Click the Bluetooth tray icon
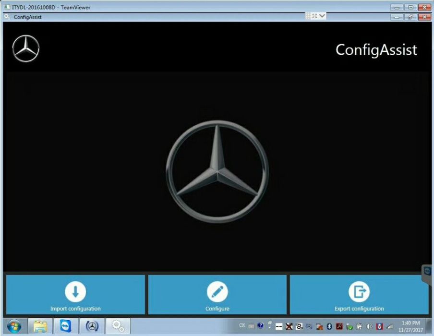Screen dimensions: 434x336 pyautogui.click(x=329, y=326)
